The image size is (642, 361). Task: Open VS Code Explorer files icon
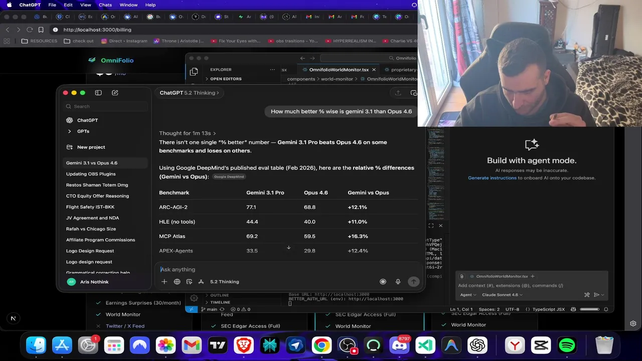coord(194,72)
